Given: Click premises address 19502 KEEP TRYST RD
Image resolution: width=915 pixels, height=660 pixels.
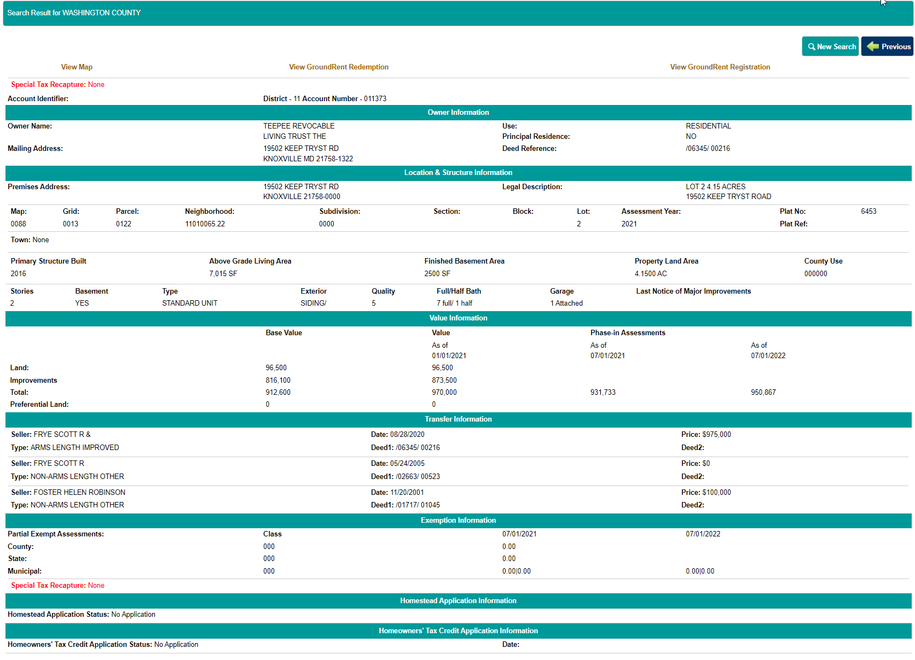Looking at the screenshot, I should coord(301,187).
